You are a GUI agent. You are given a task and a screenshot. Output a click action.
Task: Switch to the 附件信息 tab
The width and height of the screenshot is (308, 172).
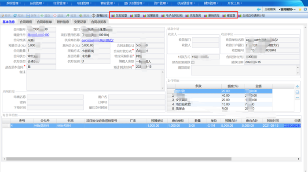(63, 22)
